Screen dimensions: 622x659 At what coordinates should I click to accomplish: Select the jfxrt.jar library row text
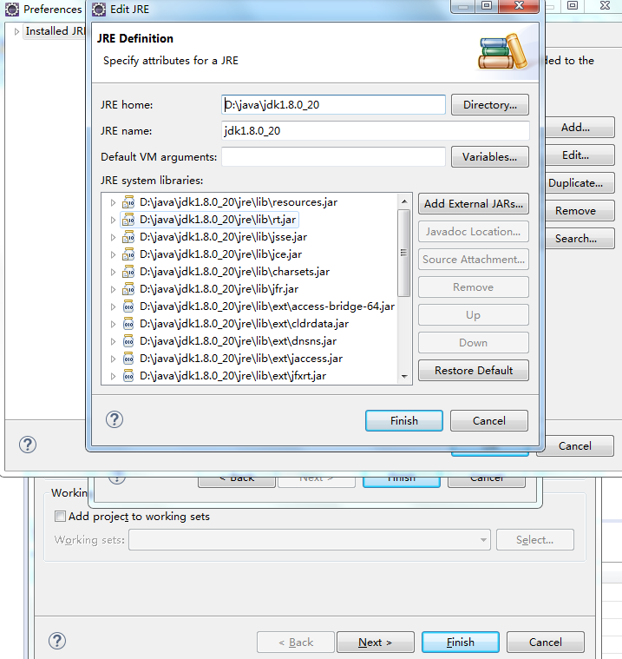pos(232,376)
